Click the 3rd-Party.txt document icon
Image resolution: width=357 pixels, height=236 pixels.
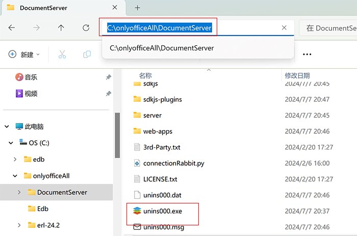(x=137, y=147)
